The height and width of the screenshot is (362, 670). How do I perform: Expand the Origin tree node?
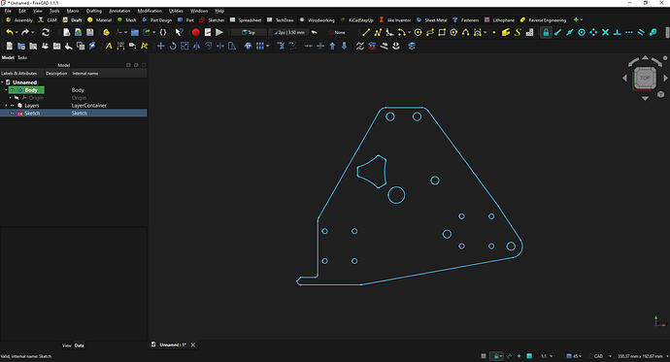click(x=11, y=98)
